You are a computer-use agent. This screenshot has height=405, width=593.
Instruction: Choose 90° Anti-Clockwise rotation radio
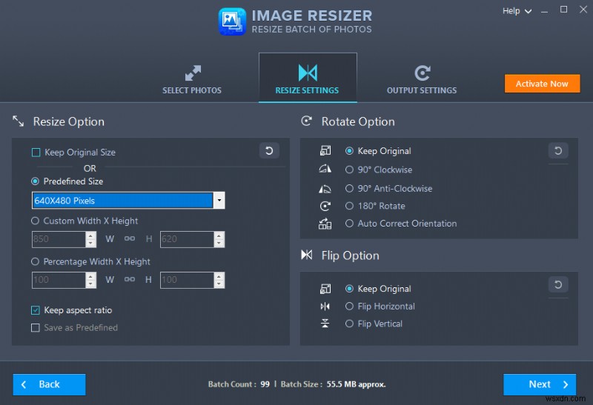pyautogui.click(x=349, y=188)
